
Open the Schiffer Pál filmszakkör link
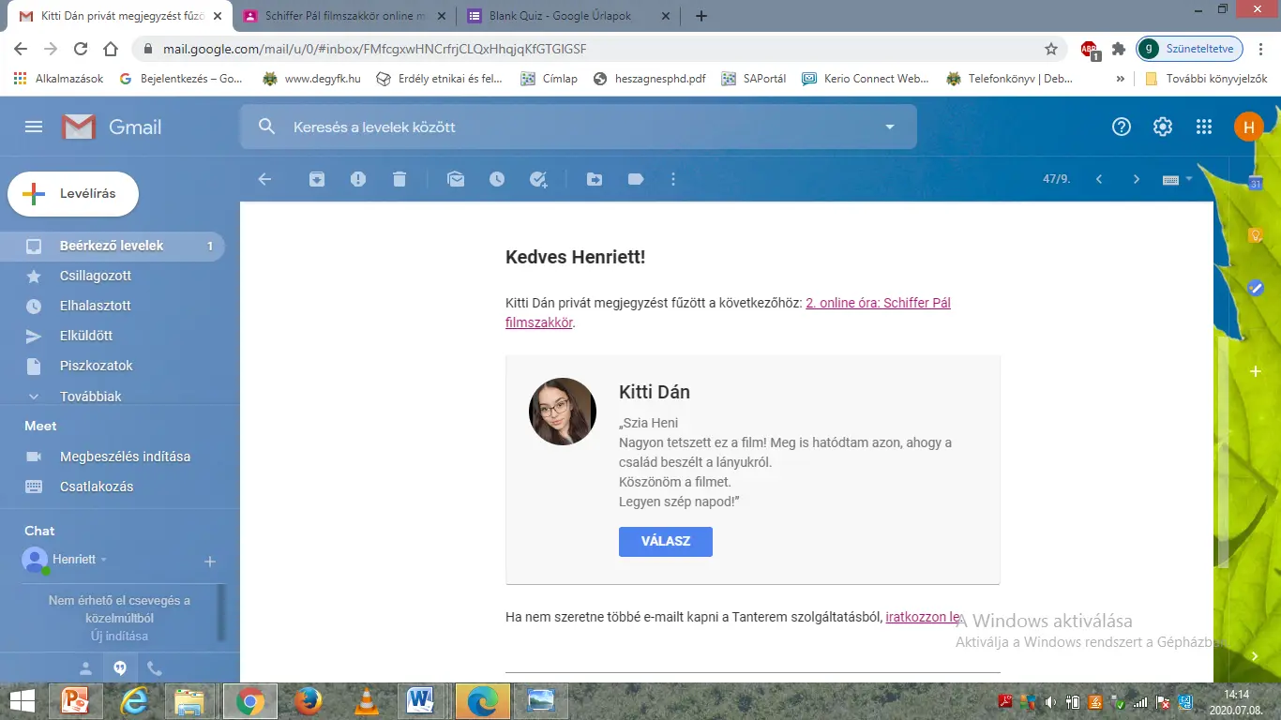[878, 303]
